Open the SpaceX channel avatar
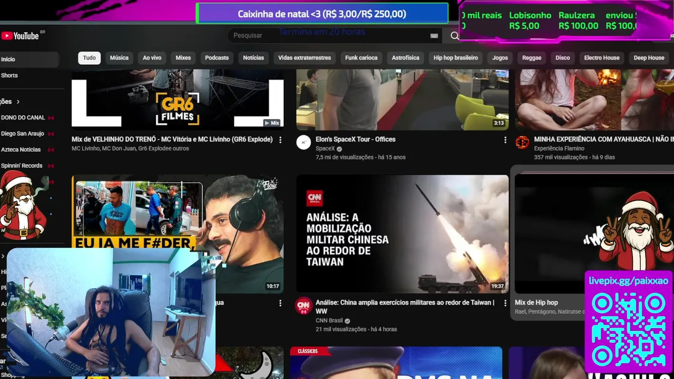 click(x=303, y=142)
